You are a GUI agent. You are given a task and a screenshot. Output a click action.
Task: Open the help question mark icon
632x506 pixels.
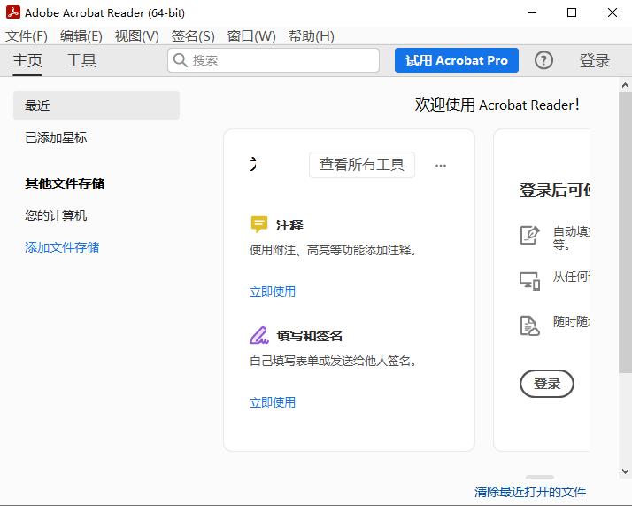543,60
